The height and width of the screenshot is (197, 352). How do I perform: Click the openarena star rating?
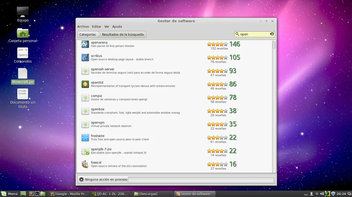pos(217,44)
